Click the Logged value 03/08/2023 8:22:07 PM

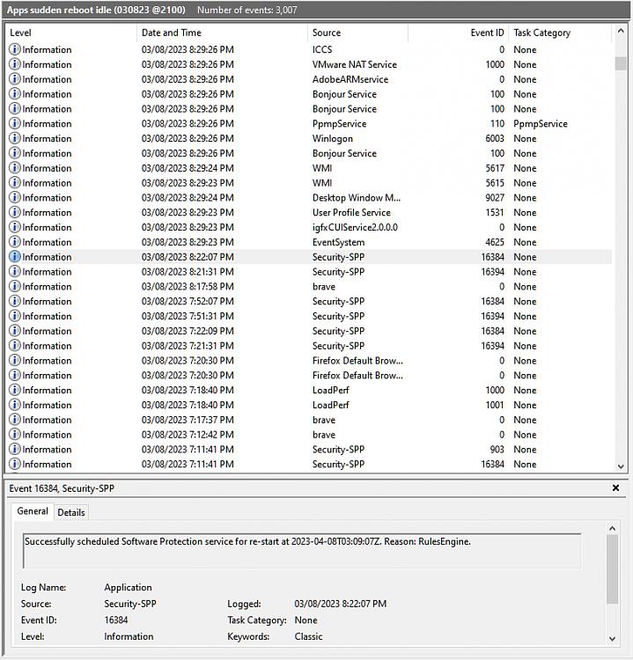pos(341,604)
